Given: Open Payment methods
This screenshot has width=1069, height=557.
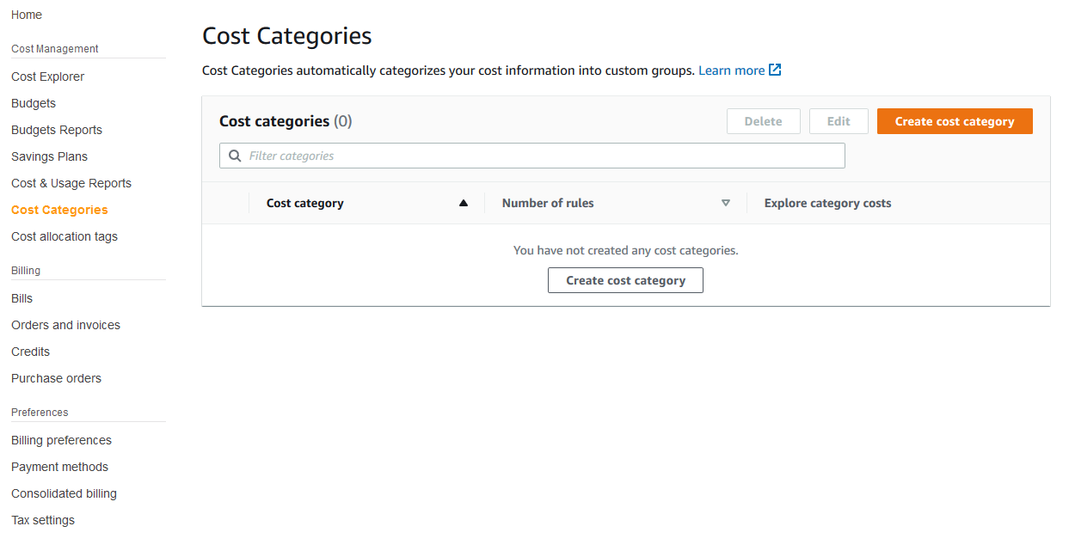Looking at the screenshot, I should 59,467.
